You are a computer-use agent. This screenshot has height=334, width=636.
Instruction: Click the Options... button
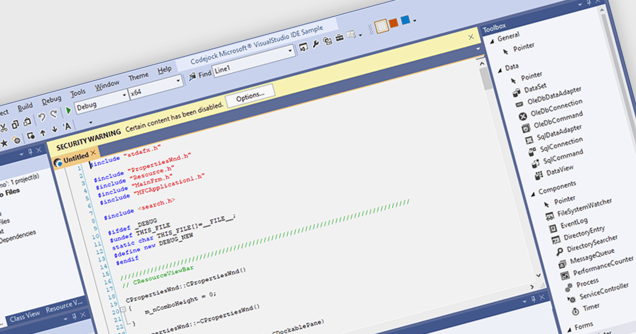[250, 95]
